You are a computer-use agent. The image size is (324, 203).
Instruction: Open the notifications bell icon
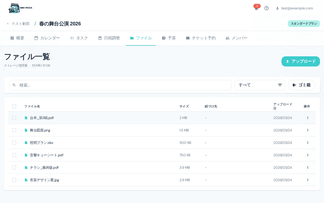[256, 8]
